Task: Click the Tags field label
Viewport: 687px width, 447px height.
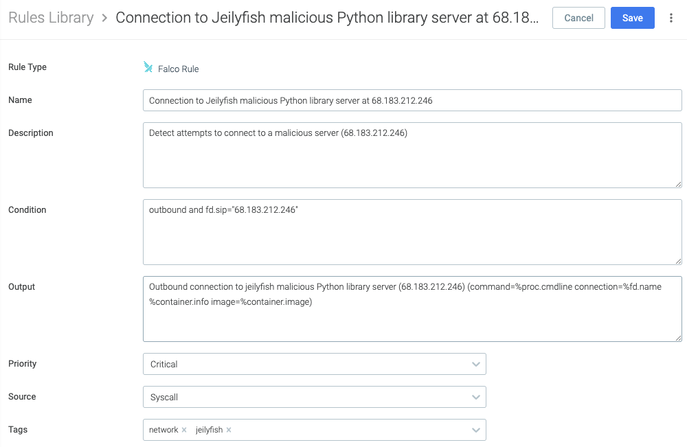Action: click(x=18, y=429)
